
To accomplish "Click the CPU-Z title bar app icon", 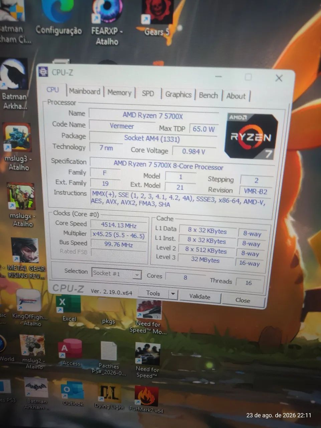I will 43,72.
